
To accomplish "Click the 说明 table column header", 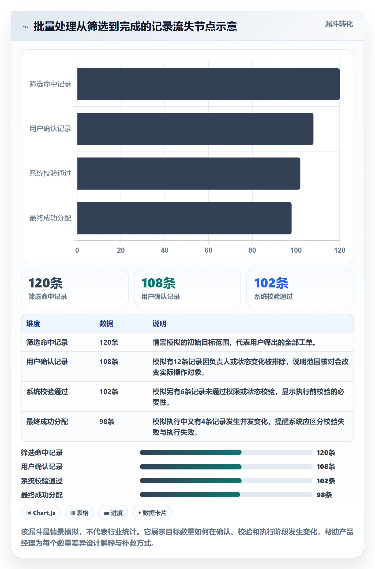I will point(159,324).
